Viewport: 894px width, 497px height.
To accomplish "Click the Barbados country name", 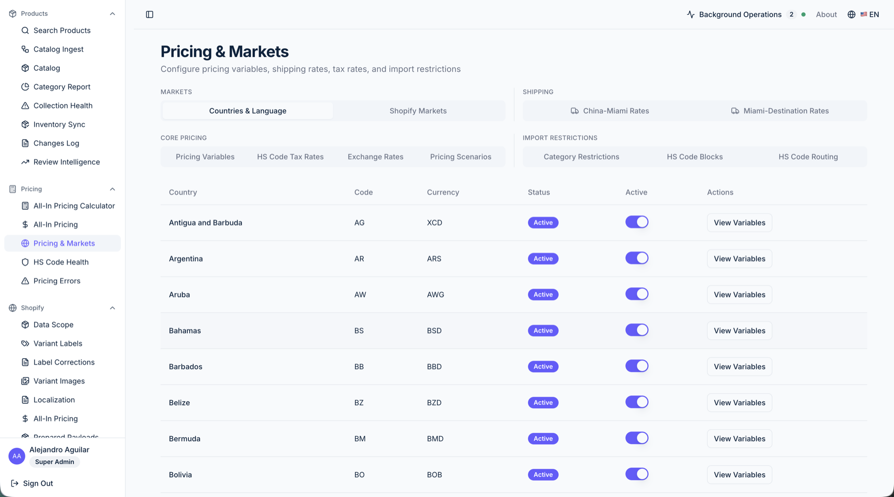I will (x=185, y=367).
